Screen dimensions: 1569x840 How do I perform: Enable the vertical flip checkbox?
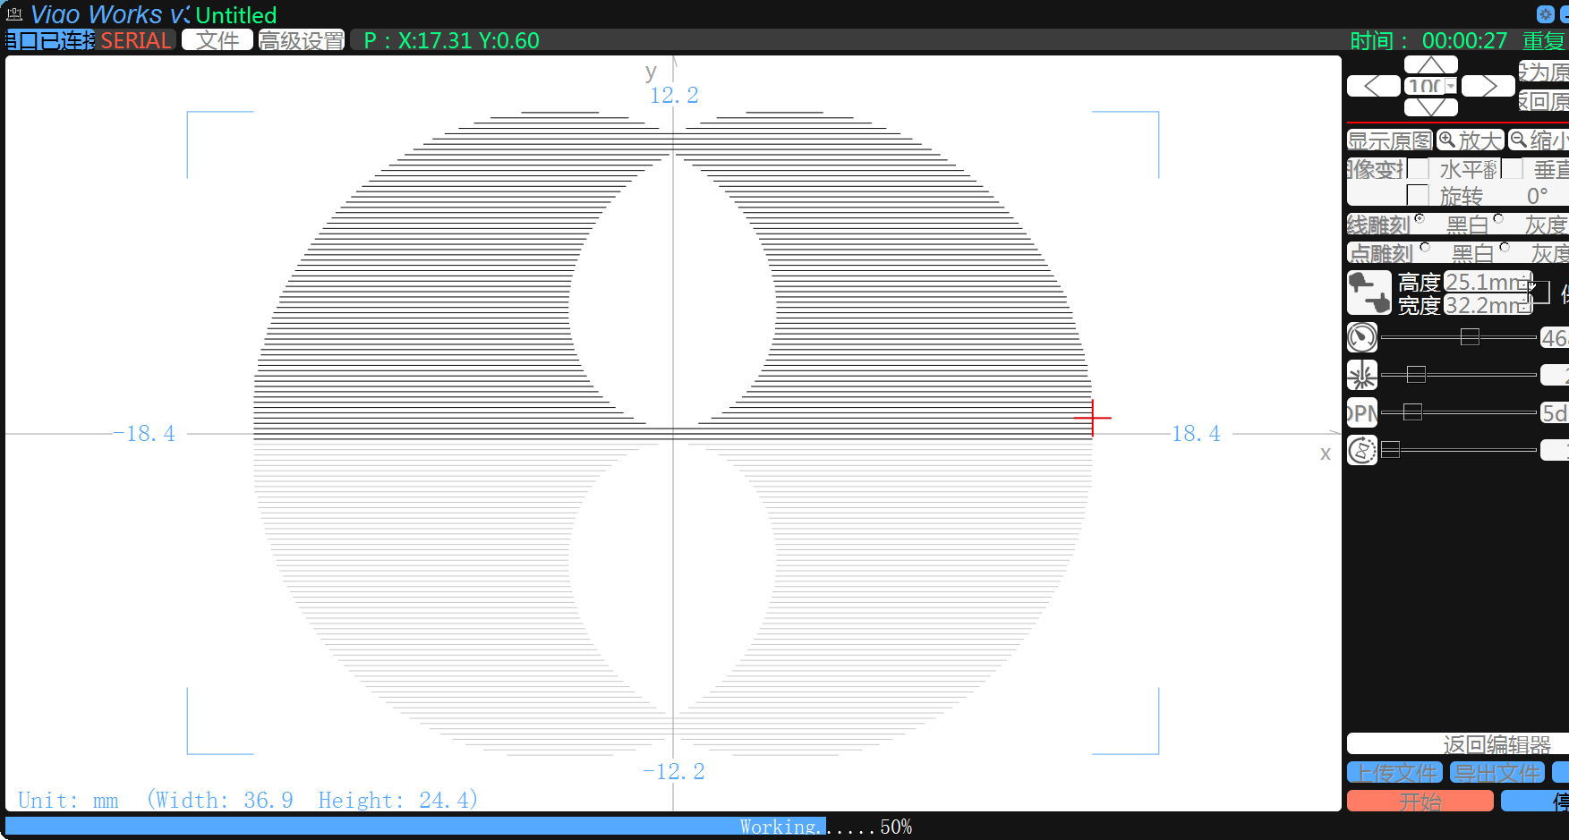(1513, 169)
